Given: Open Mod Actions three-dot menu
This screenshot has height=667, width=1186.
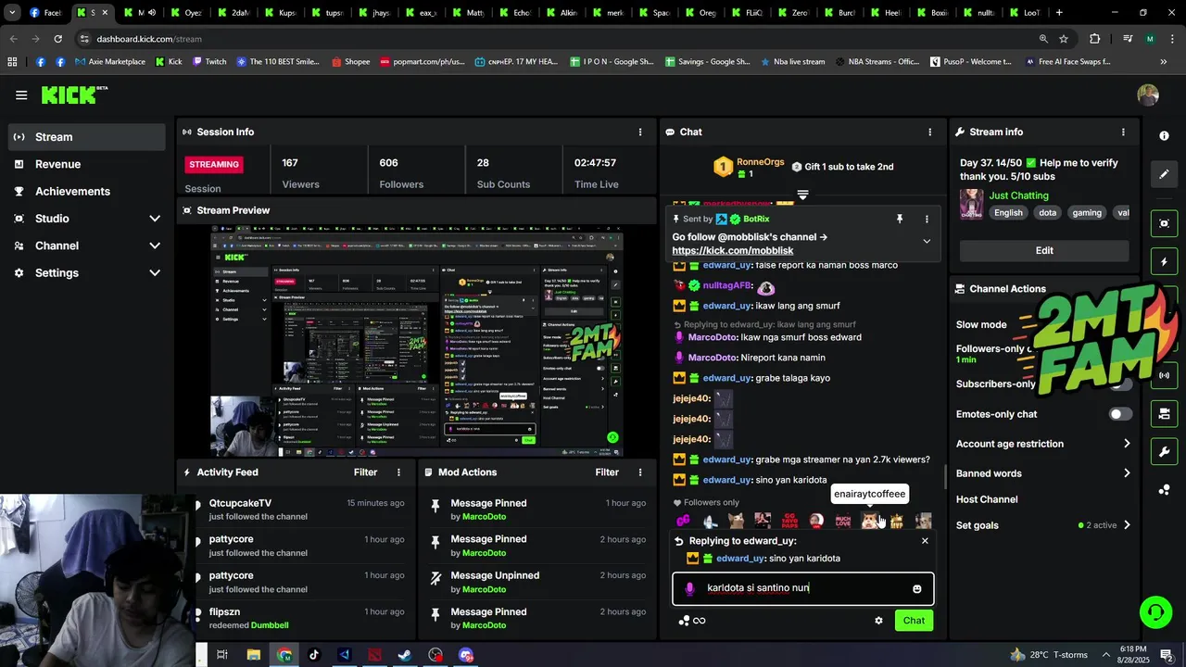Looking at the screenshot, I should click(639, 472).
